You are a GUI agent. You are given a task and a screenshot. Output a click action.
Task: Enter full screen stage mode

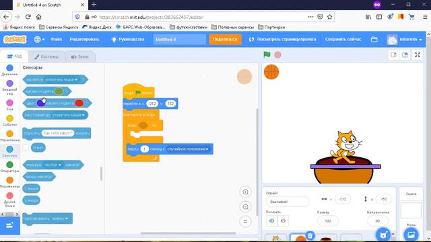(418, 55)
